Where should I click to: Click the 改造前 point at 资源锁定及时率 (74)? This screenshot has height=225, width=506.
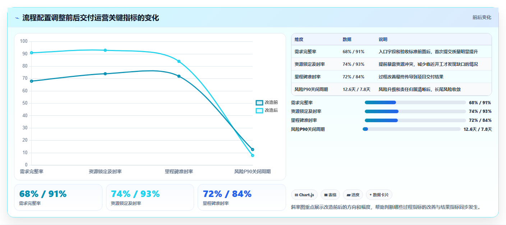coord(105,74)
